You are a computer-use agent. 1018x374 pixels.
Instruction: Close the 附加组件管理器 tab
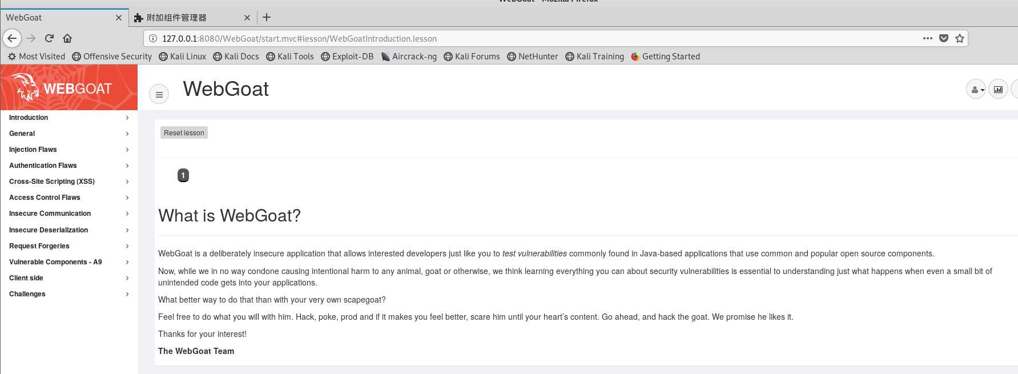pyautogui.click(x=247, y=18)
